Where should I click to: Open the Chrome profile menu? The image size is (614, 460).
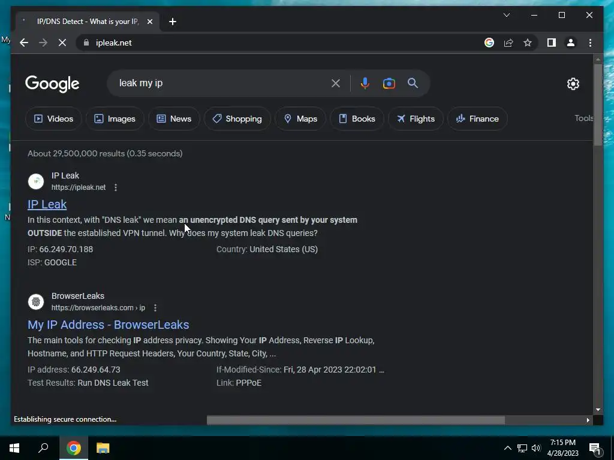point(571,43)
